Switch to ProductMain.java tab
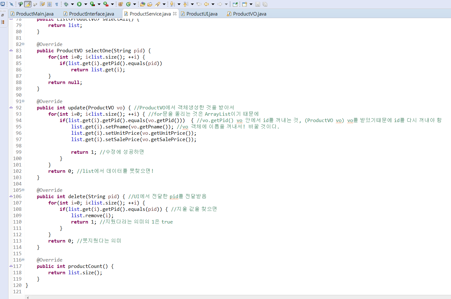The width and height of the screenshot is (451, 299). [x=32, y=14]
